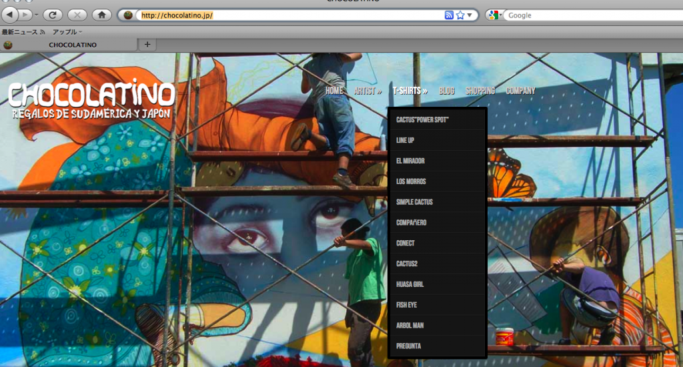The image size is (683, 367).
Task: Click the Chocolatino site logo
Action: click(x=91, y=99)
